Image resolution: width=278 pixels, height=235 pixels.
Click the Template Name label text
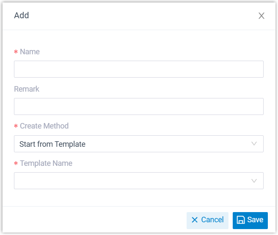point(46,163)
